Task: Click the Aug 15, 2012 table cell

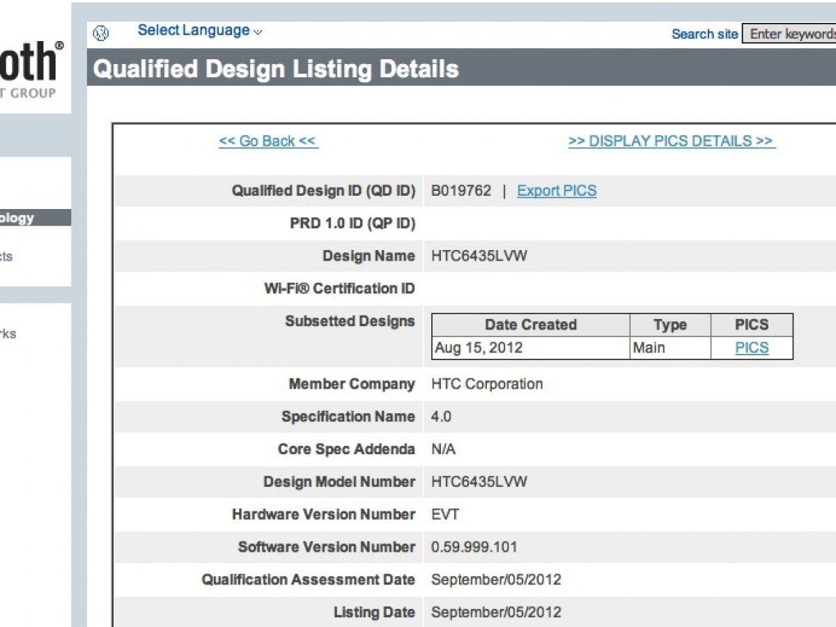Action: (479, 348)
